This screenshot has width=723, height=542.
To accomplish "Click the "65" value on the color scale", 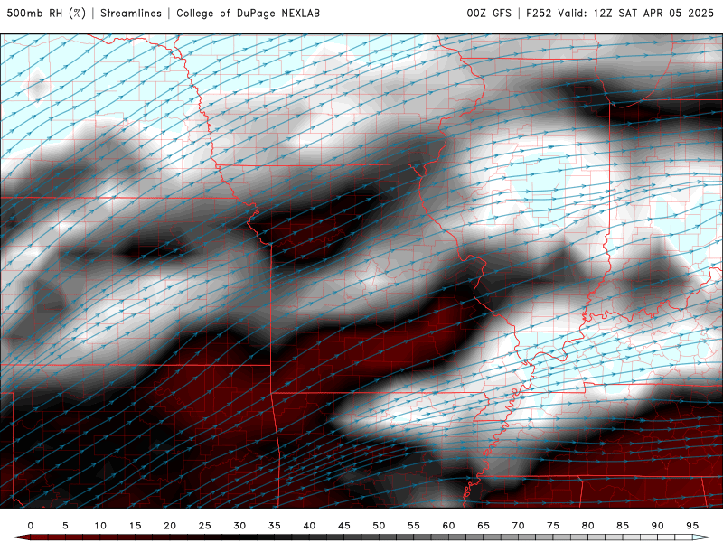I will pyautogui.click(x=484, y=526).
